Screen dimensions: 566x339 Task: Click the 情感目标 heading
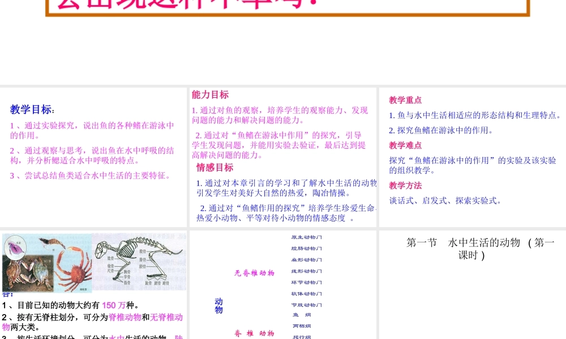pos(215,167)
